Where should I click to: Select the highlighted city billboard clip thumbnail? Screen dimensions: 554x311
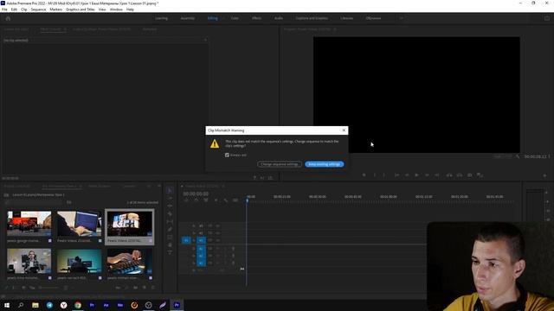point(130,224)
